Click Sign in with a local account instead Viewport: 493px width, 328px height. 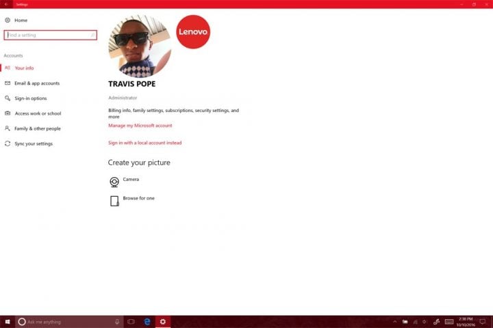pos(145,143)
